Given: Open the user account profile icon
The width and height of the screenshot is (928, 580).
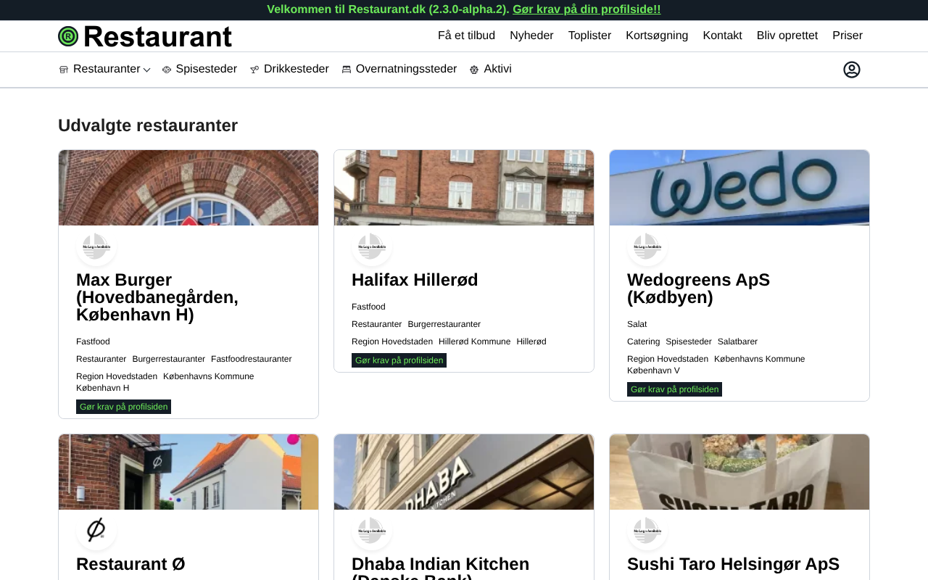Looking at the screenshot, I should tap(851, 70).
